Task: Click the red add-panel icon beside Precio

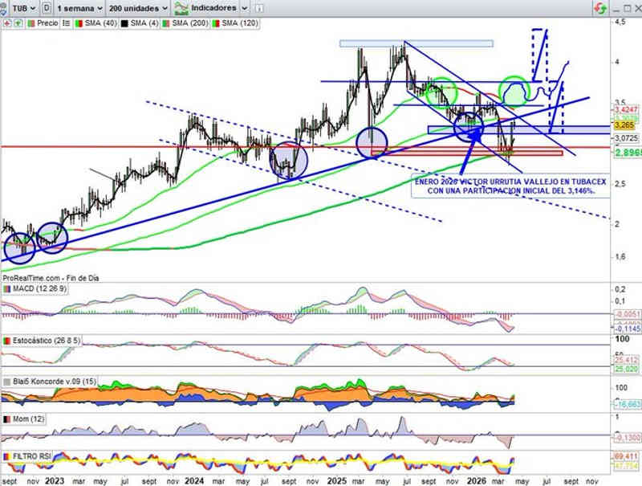Action: [6, 23]
